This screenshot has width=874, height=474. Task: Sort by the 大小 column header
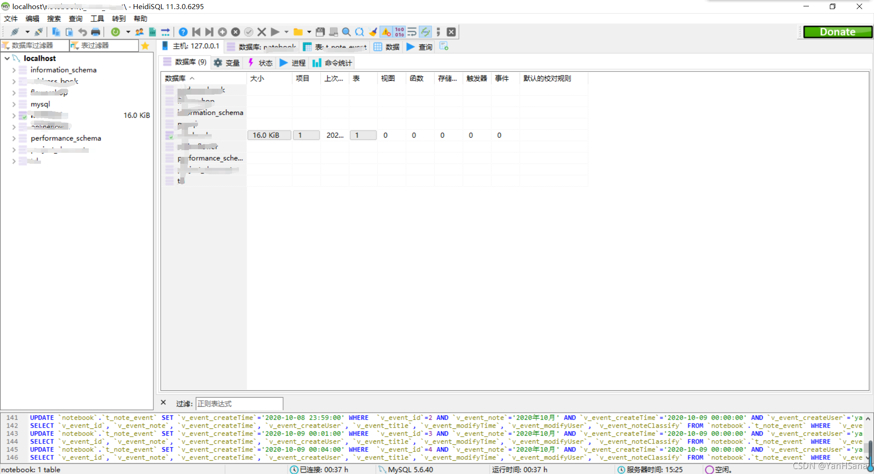coord(269,78)
